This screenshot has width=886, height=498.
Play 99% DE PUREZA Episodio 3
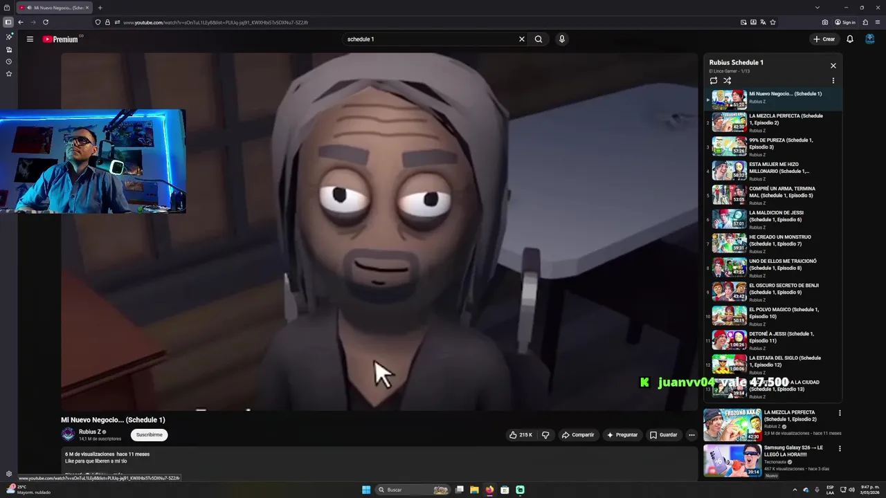[x=774, y=147]
